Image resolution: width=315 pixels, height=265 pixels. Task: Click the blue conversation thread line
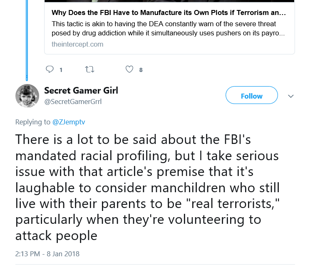click(x=27, y=40)
